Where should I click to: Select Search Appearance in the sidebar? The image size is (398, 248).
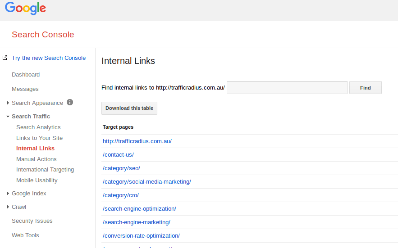coord(37,103)
